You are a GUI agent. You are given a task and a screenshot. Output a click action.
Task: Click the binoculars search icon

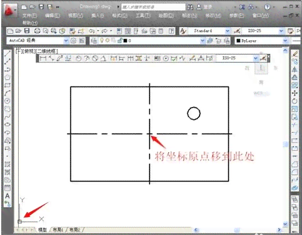190,7
